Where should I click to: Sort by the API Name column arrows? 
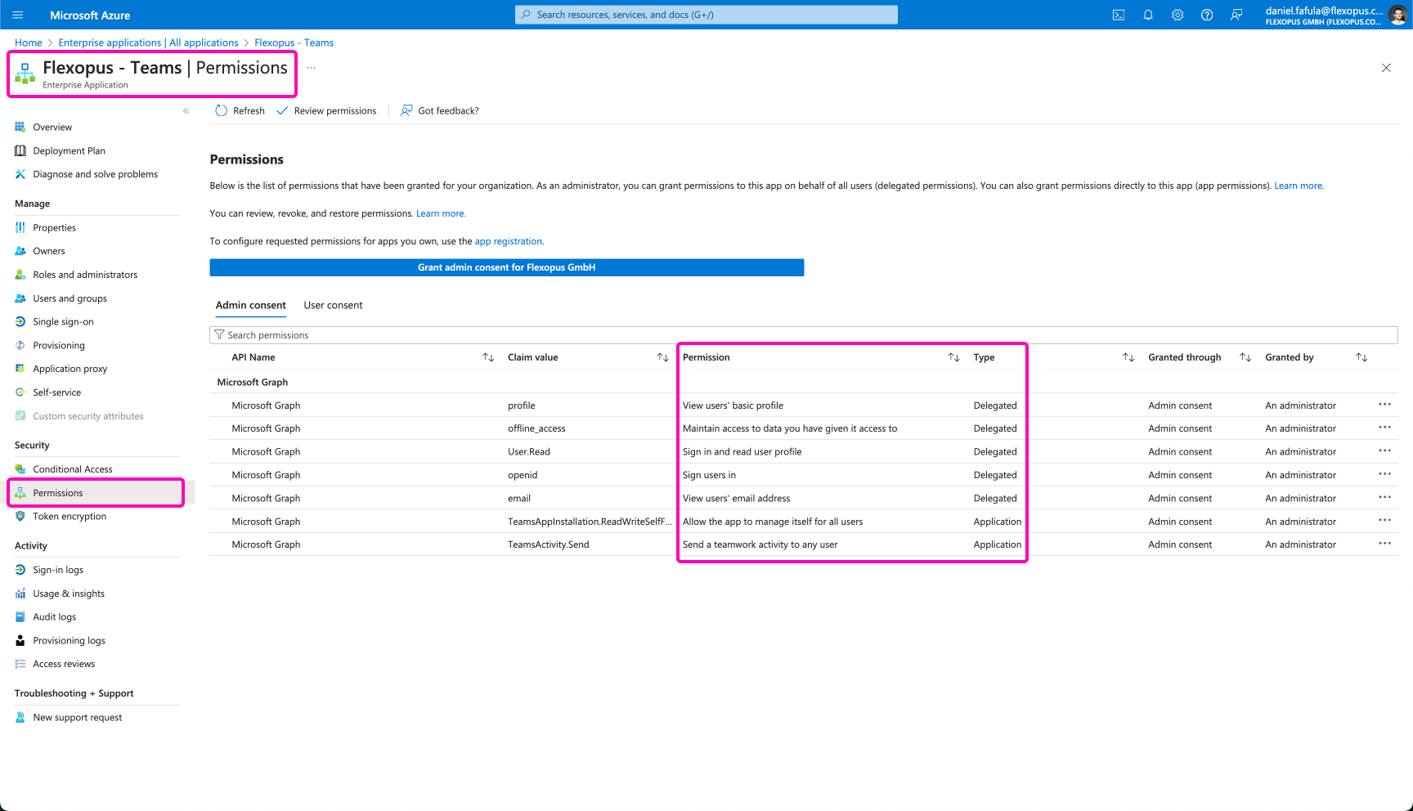[x=488, y=357]
